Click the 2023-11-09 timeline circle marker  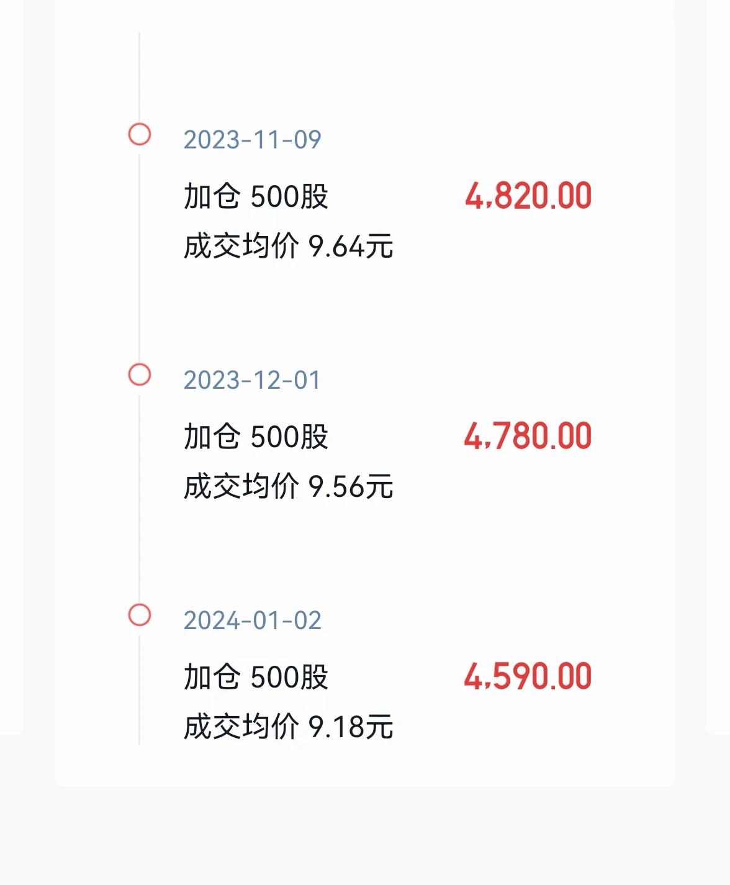139,134
